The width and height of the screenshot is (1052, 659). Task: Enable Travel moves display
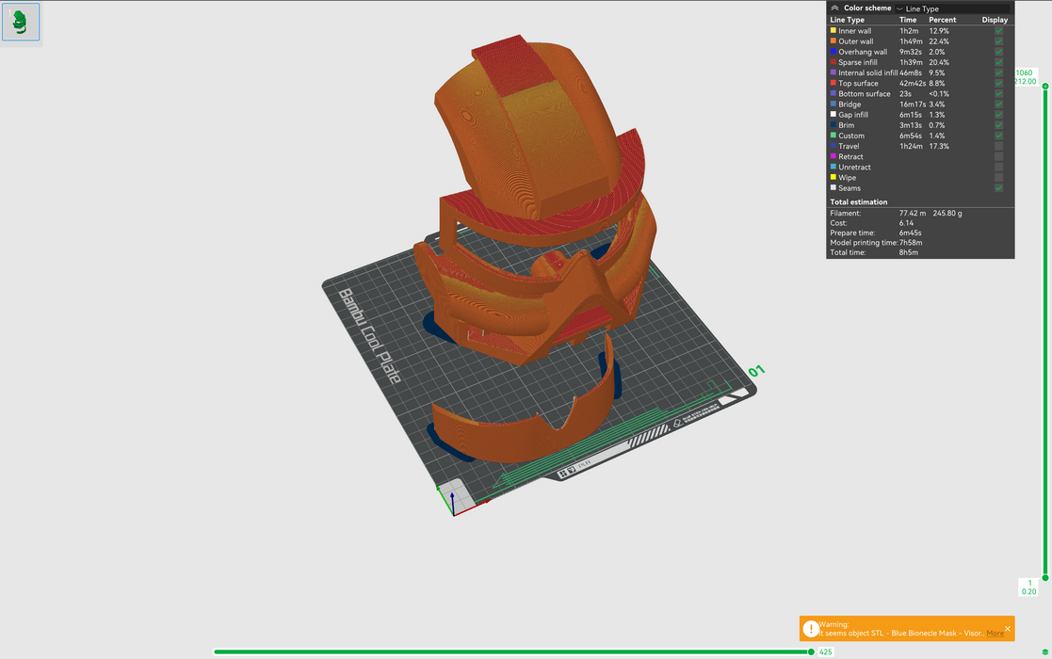(998, 146)
